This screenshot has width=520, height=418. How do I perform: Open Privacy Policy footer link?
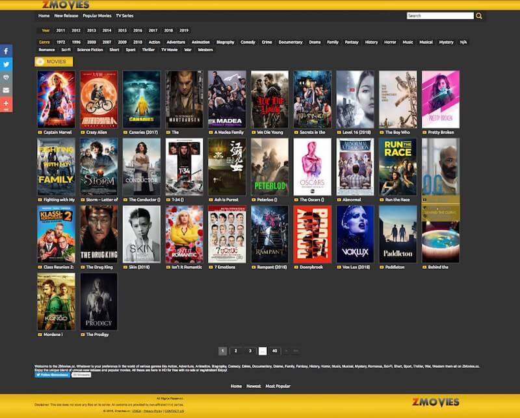point(153,411)
